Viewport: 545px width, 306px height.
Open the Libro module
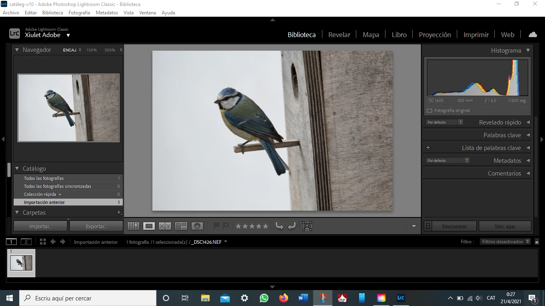(399, 35)
